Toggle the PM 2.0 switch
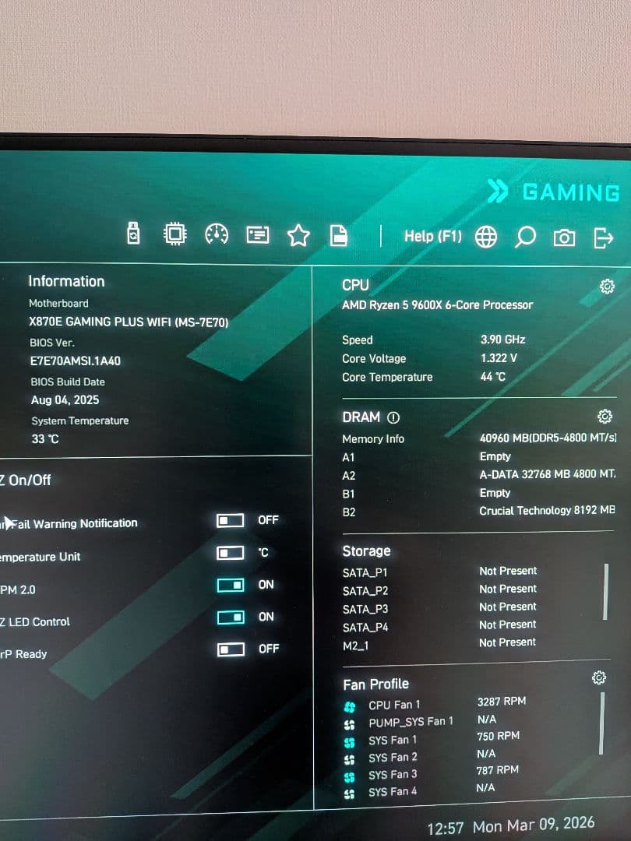The height and width of the screenshot is (841, 631). pos(230,585)
